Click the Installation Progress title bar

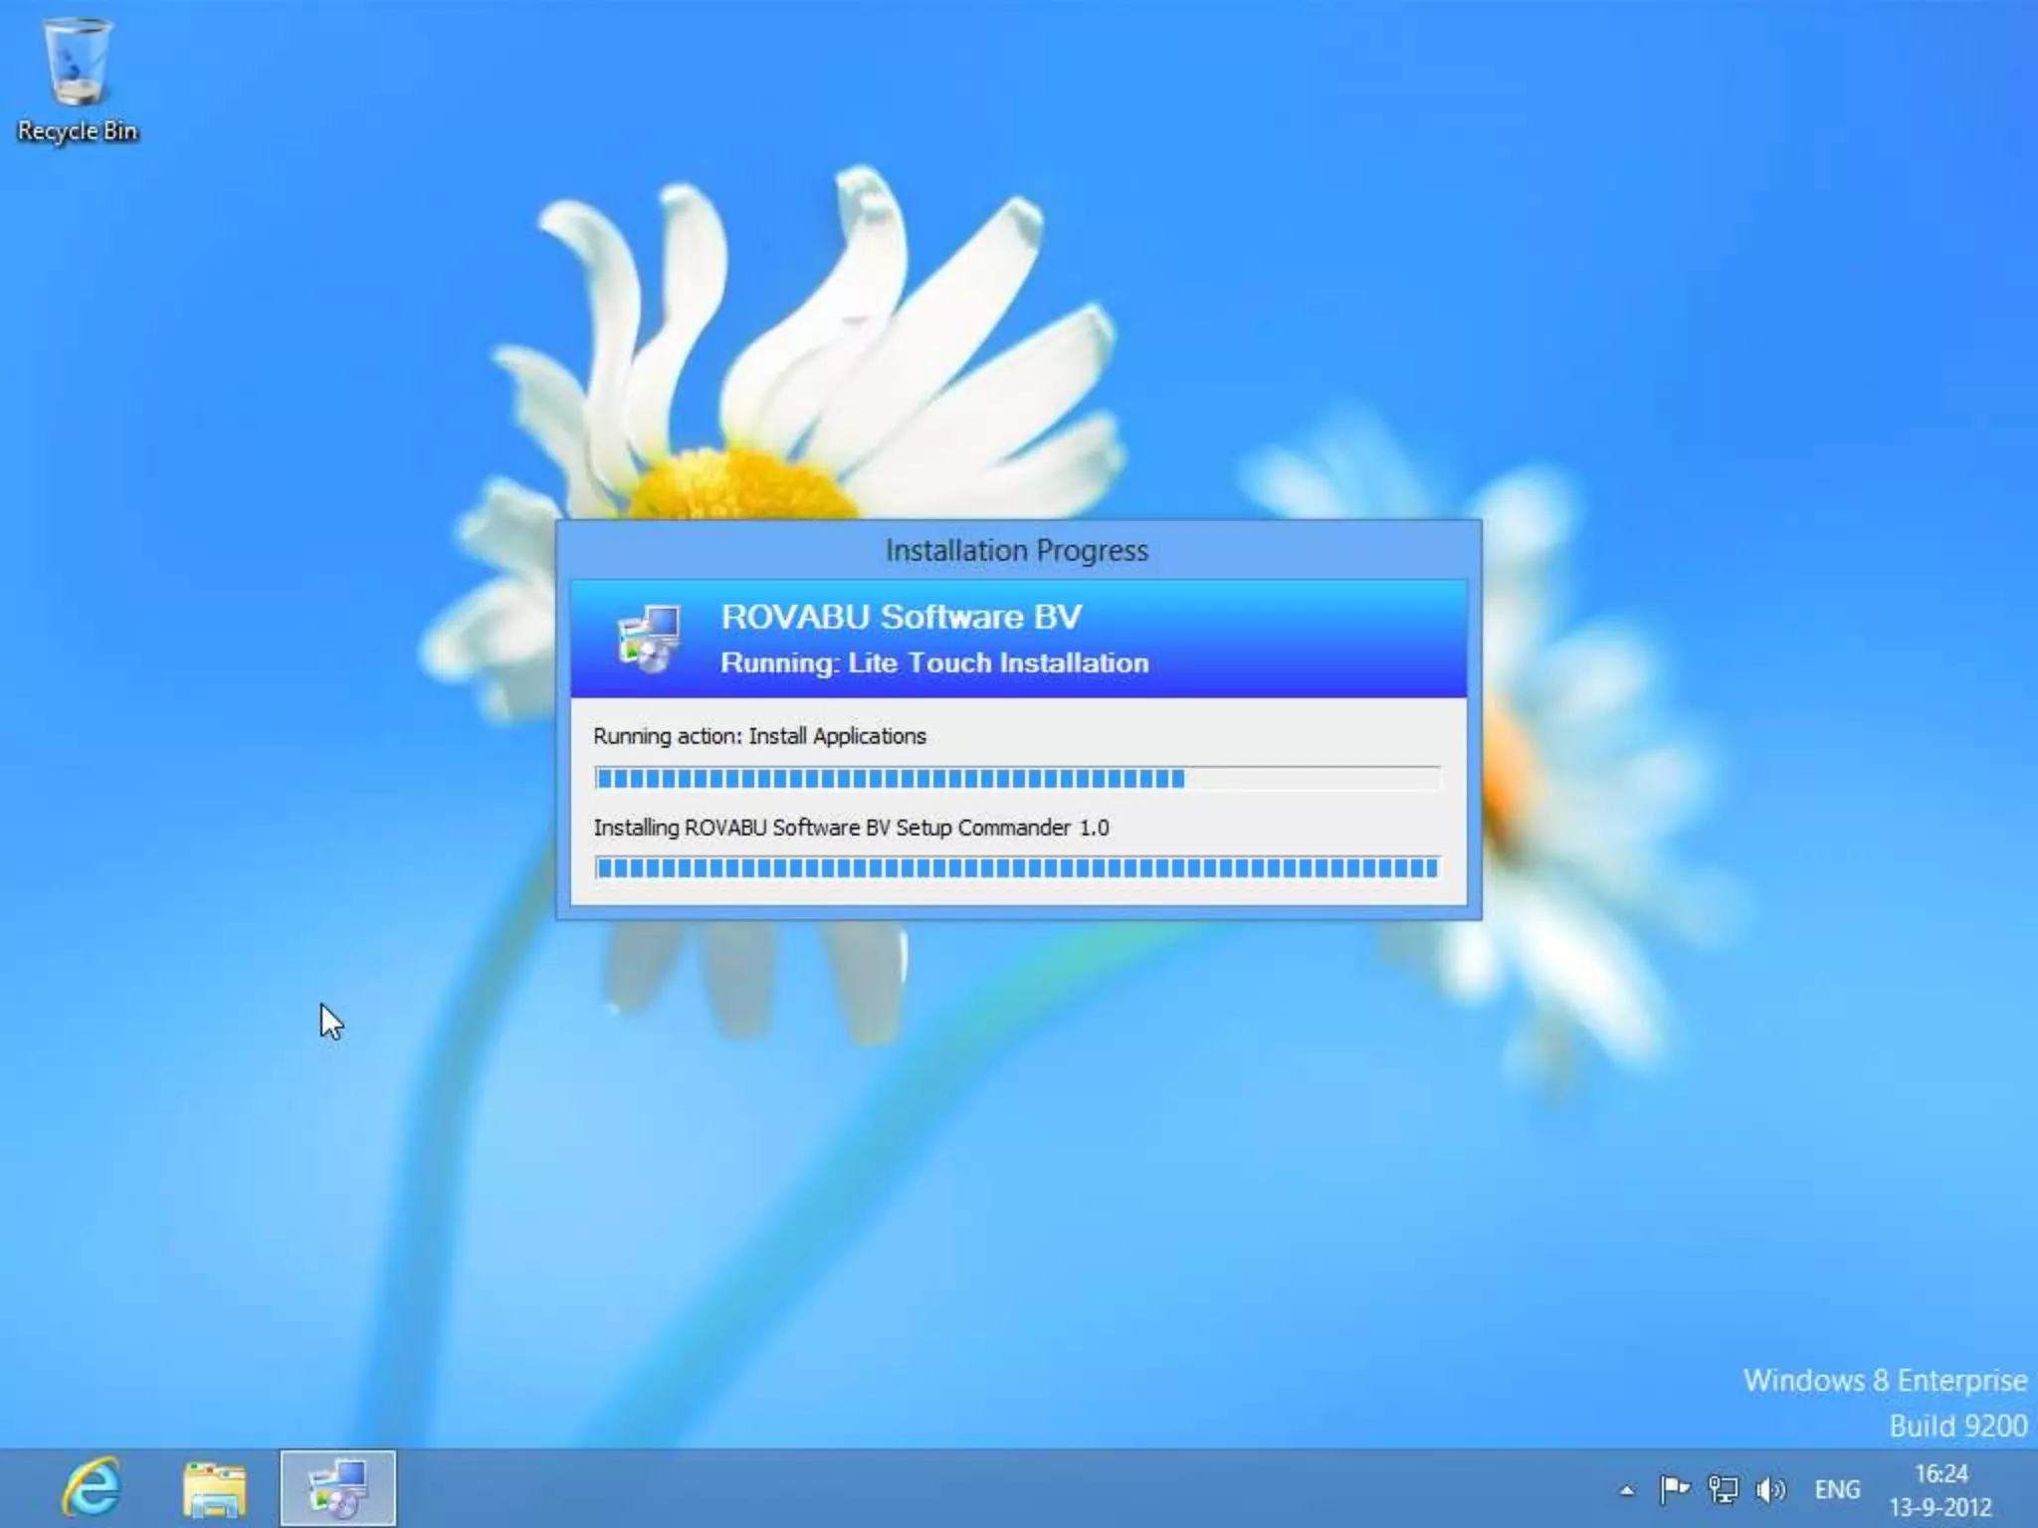pos(1017,550)
